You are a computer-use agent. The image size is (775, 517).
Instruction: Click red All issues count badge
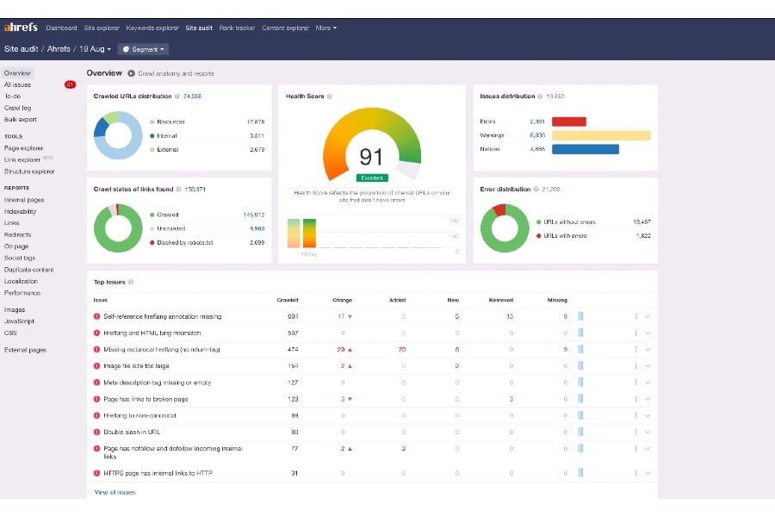pos(71,84)
